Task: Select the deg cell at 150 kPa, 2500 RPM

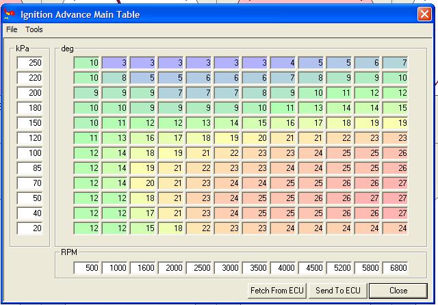Action: point(198,123)
